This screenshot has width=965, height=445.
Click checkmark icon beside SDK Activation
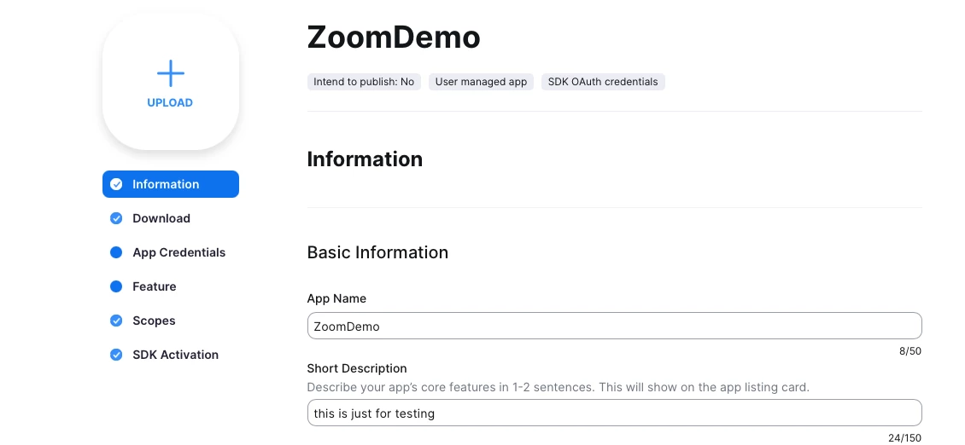pos(116,355)
